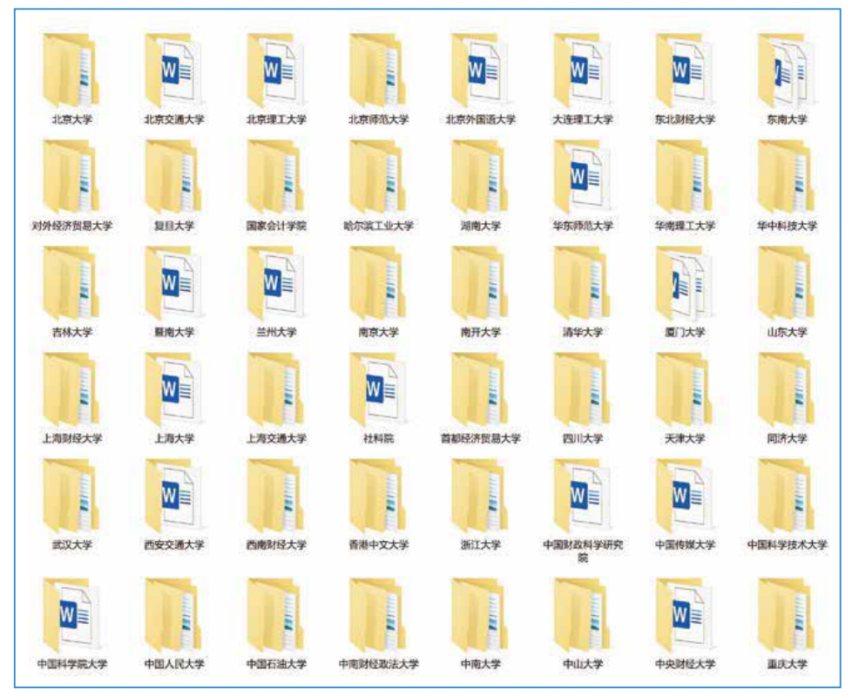Click the 山东大学 folder icon

click(x=787, y=283)
